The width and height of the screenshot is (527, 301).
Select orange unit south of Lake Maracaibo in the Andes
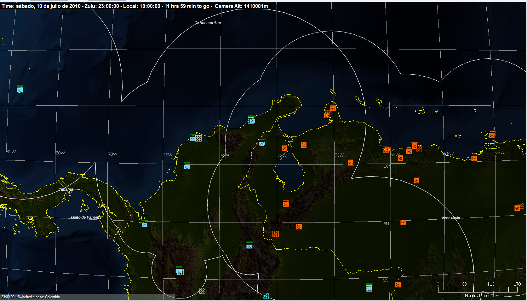[286, 204]
